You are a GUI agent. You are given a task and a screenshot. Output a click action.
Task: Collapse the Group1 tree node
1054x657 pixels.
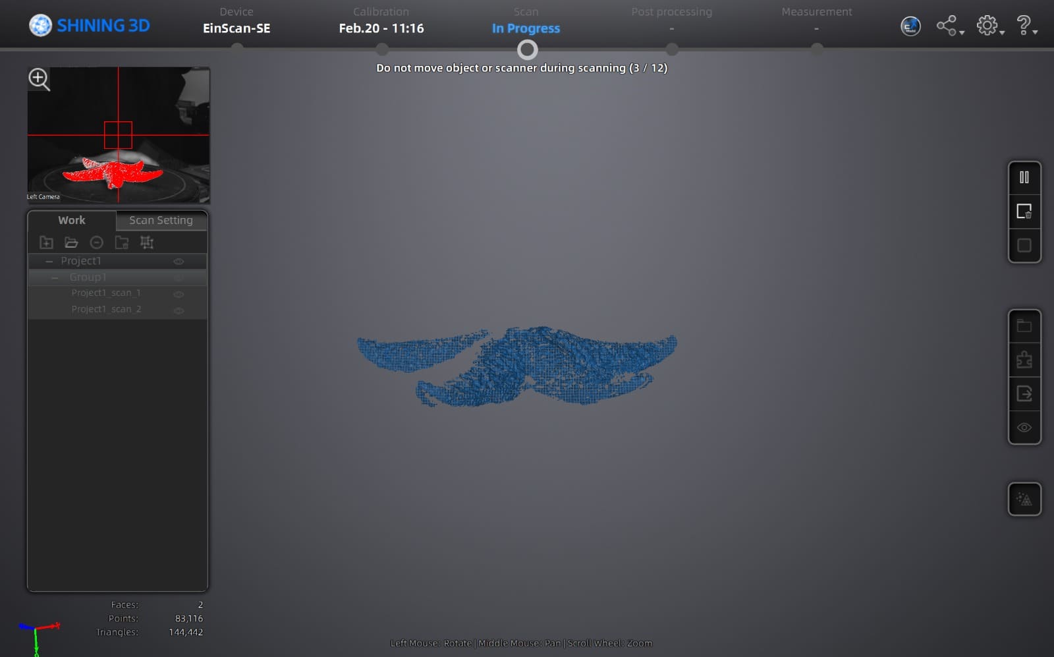pos(55,277)
